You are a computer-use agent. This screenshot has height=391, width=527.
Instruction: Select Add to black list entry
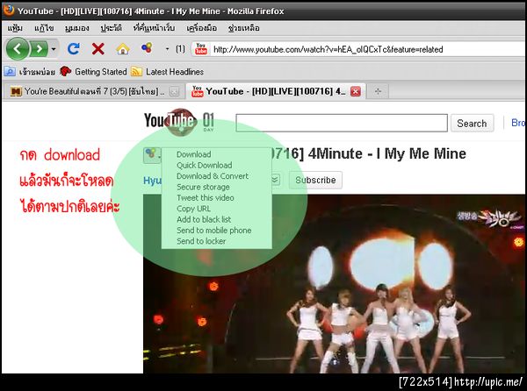204,219
